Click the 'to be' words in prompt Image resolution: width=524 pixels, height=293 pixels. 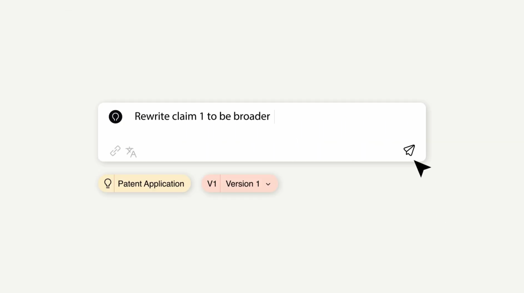tap(219, 117)
